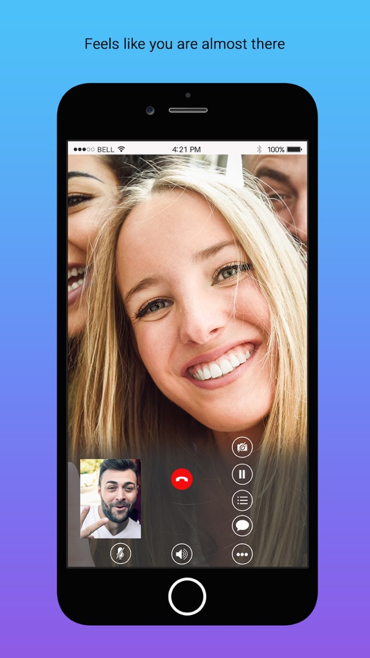
Task: Toggle the speaker output
Action: tap(182, 554)
